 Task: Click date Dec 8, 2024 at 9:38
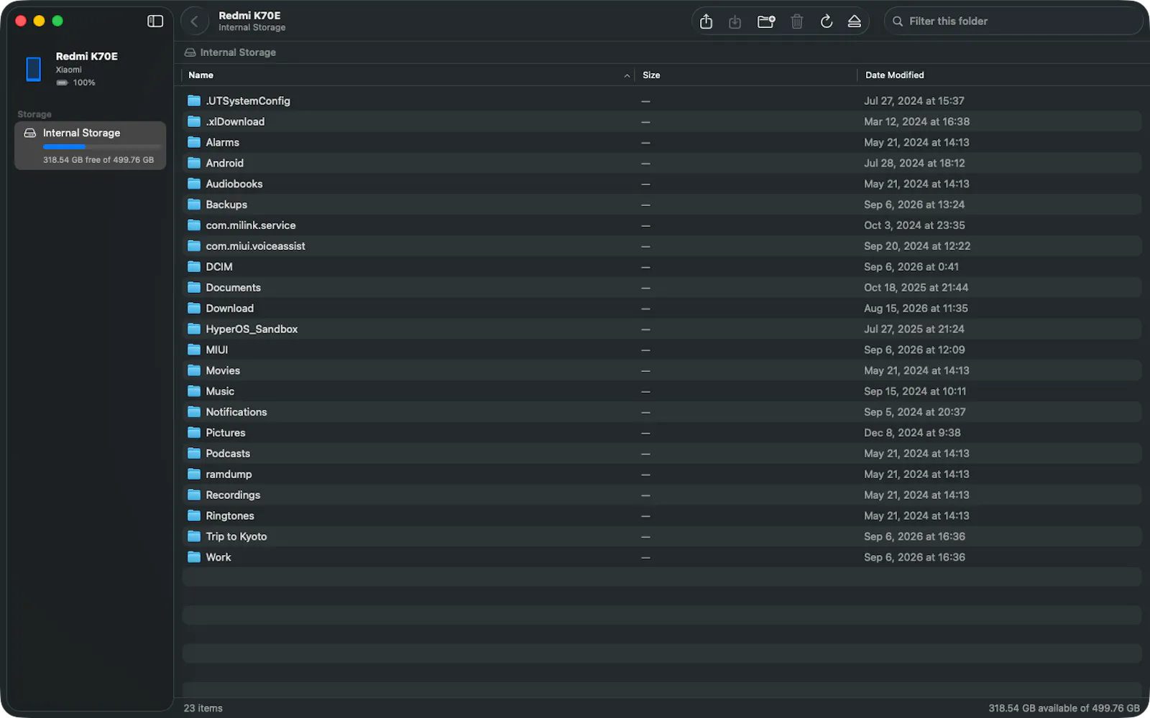click(x=912, y=432)
